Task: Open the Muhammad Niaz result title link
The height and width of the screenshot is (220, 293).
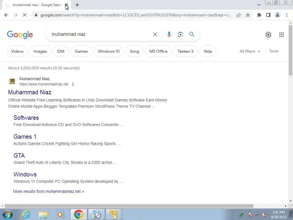Action: [29, 92]
